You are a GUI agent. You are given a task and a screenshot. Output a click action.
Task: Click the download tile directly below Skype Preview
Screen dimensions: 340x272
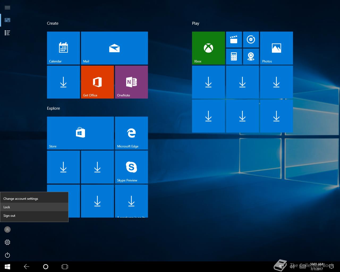point(131,201)
